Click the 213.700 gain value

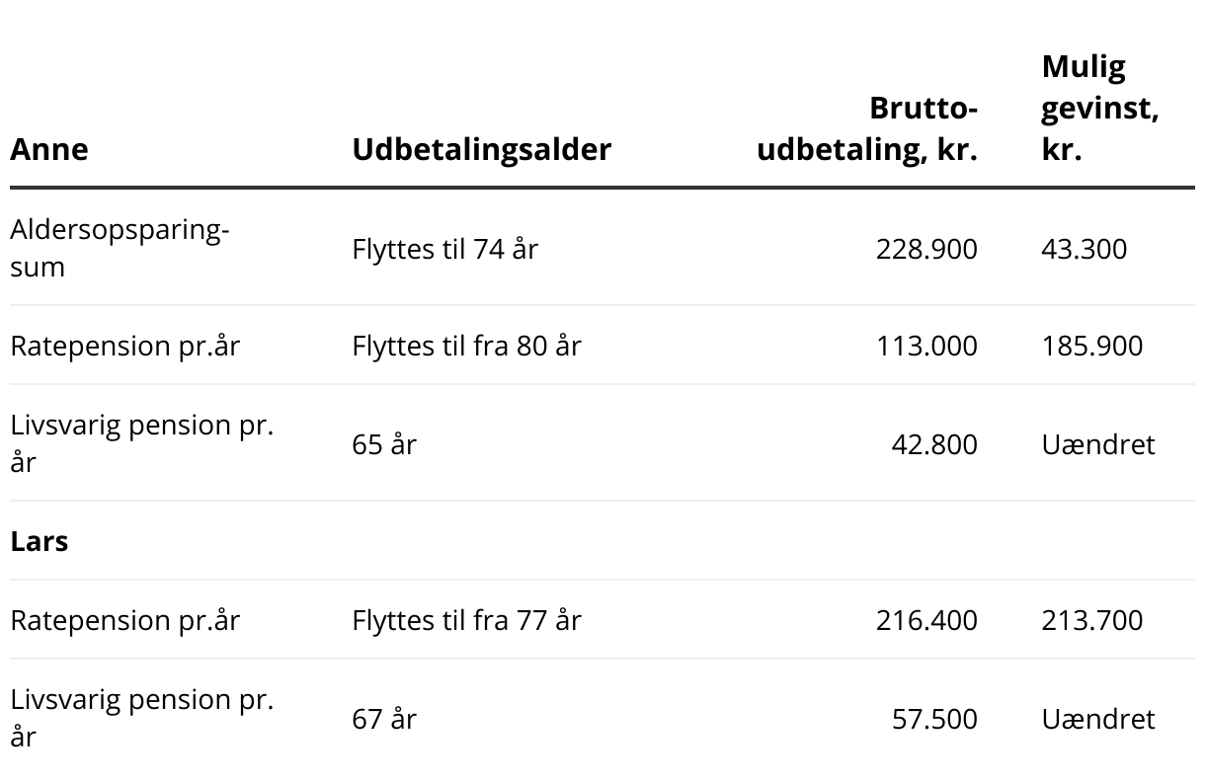coord(1091,620)
